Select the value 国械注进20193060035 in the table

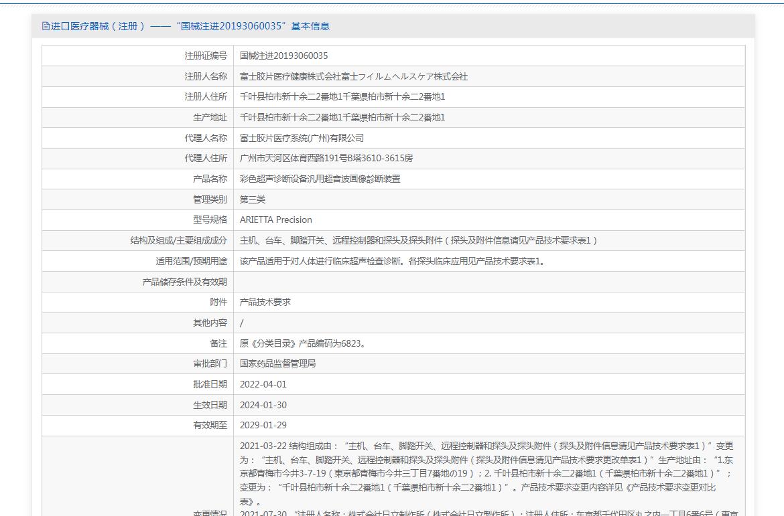[283, 56]
